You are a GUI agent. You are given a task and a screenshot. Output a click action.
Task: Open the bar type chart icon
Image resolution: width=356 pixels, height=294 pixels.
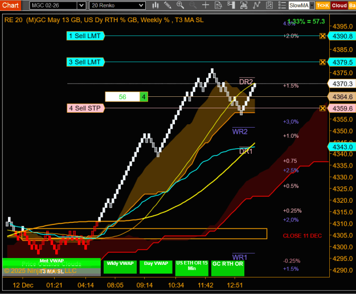point(156,5)
